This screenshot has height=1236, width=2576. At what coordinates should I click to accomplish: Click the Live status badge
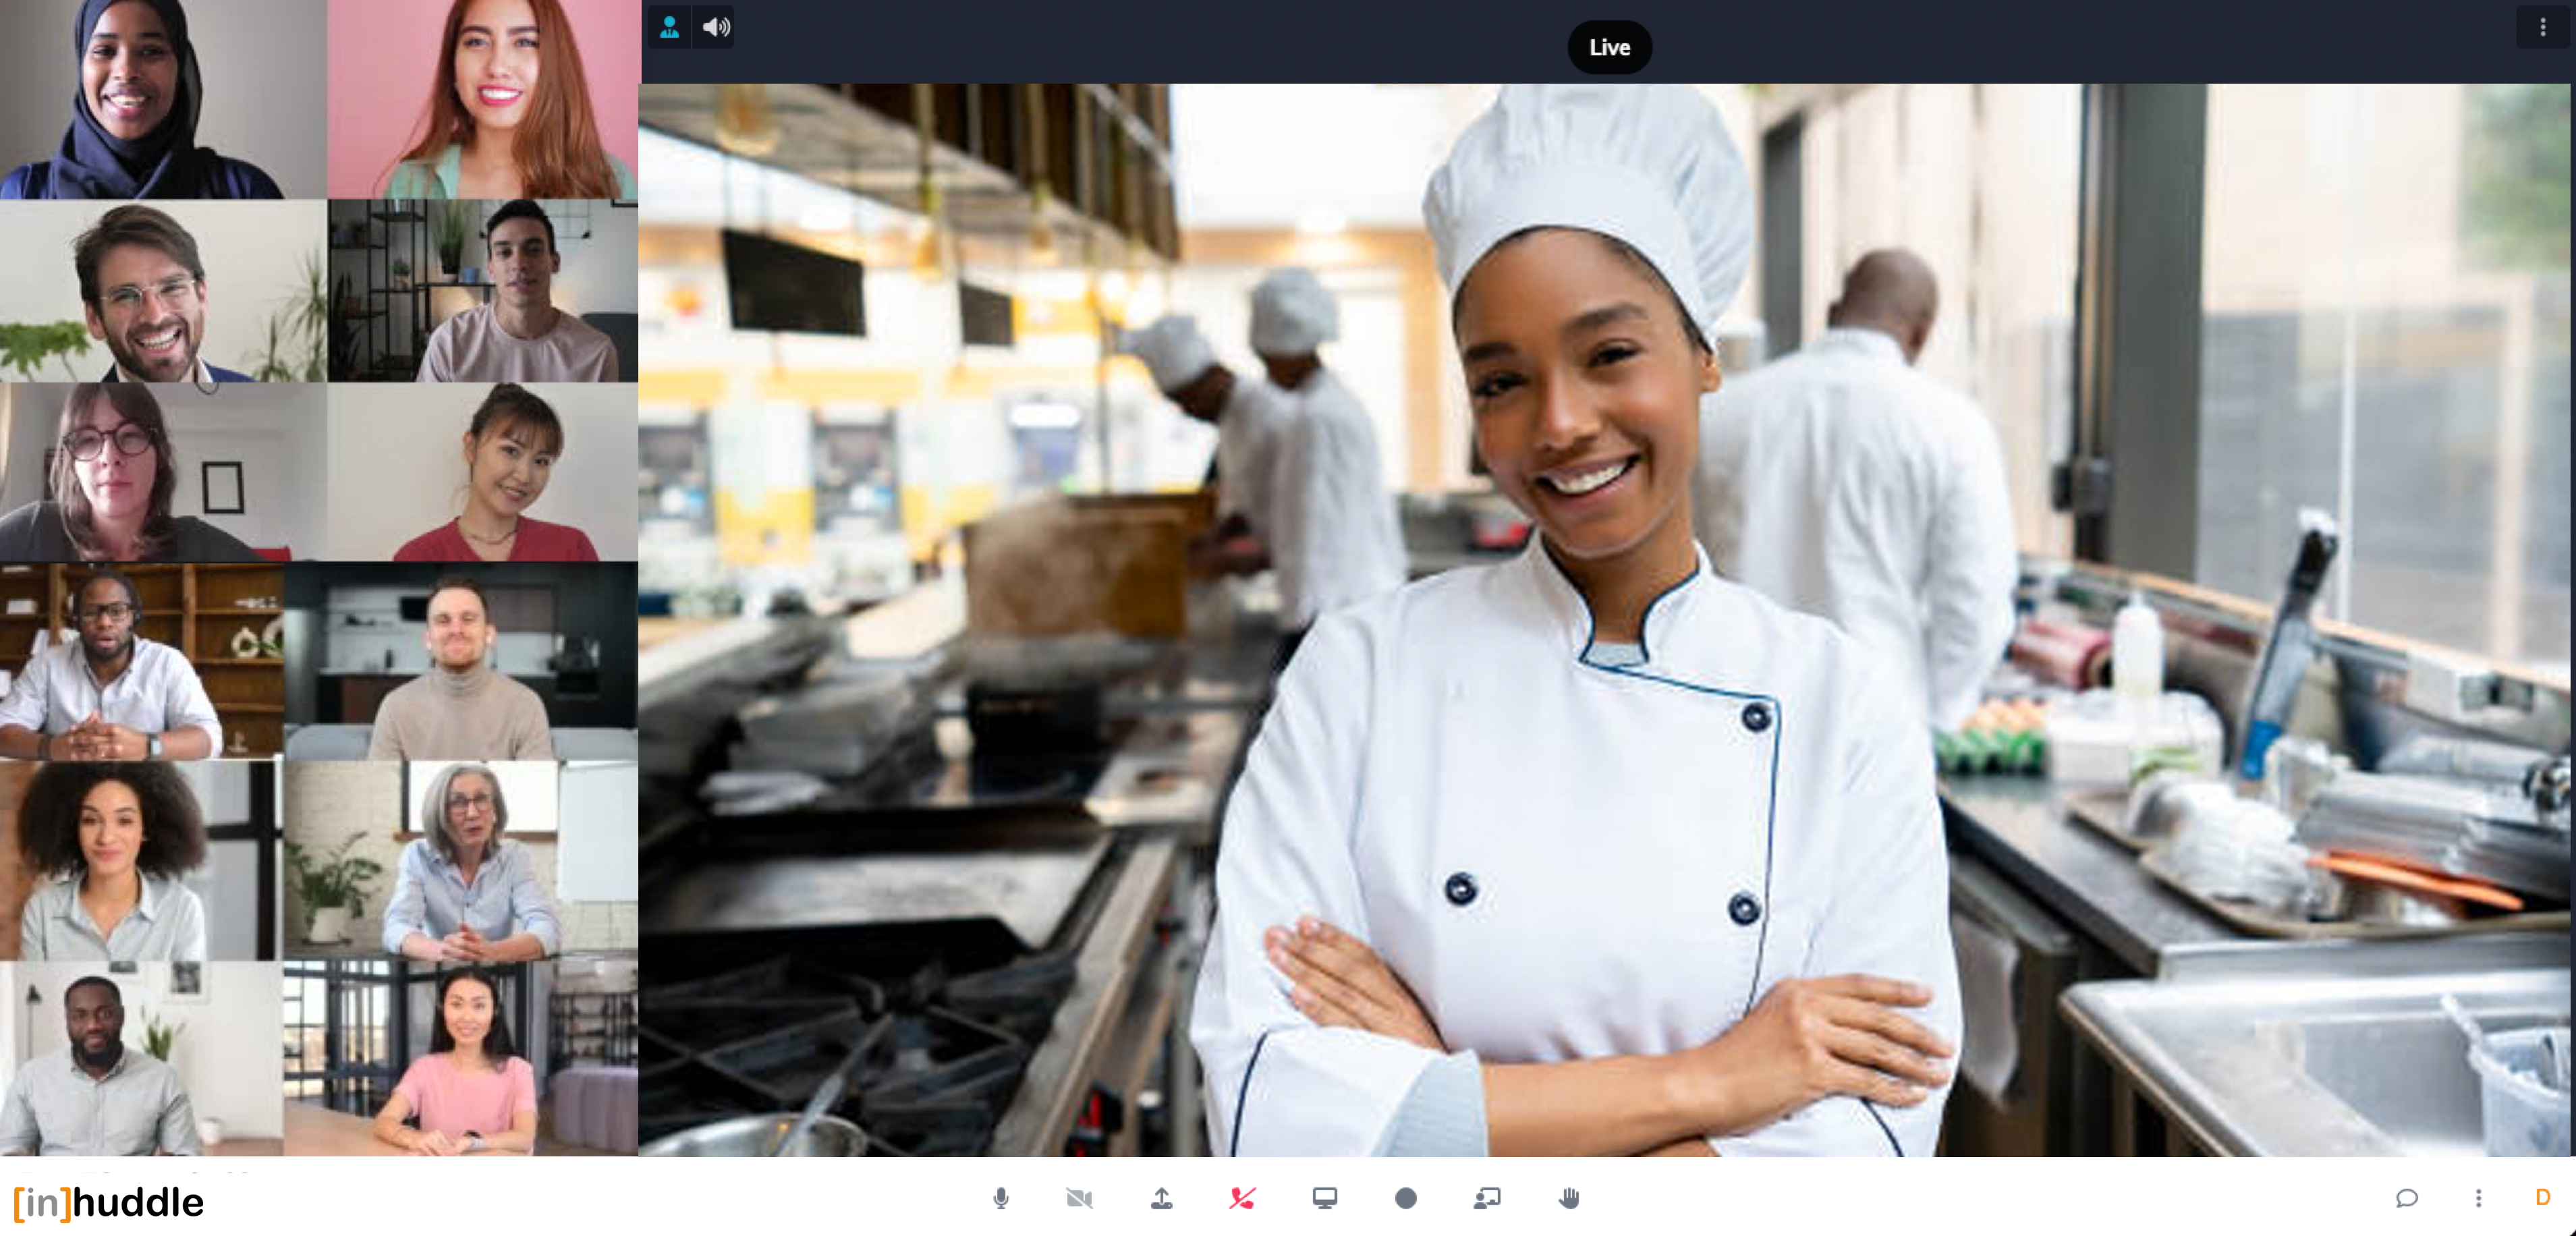pos(1609,47)
